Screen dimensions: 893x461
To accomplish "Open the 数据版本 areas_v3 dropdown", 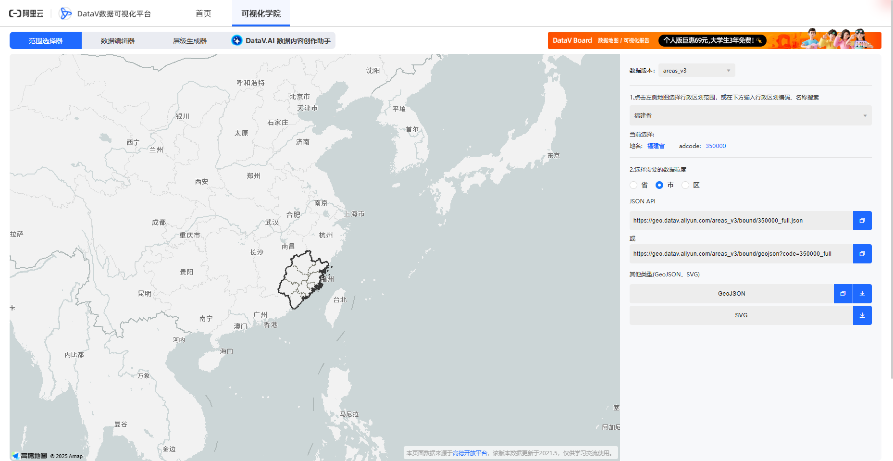I will 696,70.
